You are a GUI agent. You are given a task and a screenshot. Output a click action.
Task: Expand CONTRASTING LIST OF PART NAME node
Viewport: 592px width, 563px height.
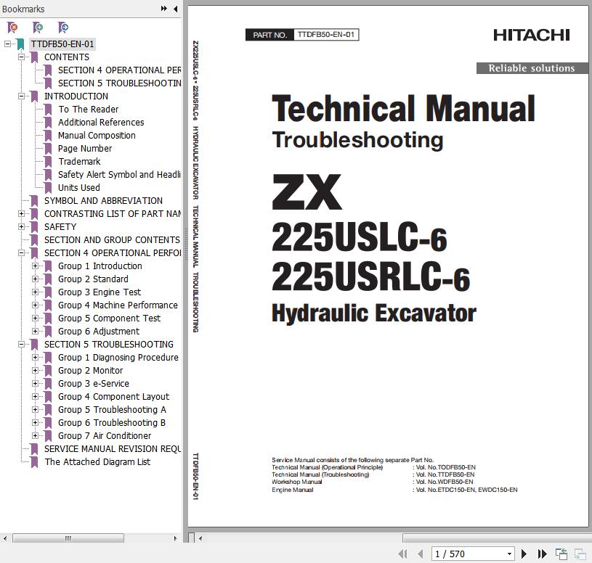pyautogui.click(x=22, y=214)
